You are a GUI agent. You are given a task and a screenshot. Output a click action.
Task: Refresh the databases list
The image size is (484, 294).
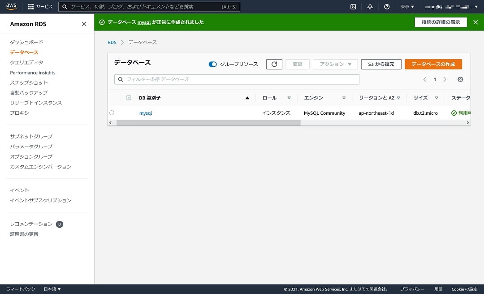pos(274,64)
